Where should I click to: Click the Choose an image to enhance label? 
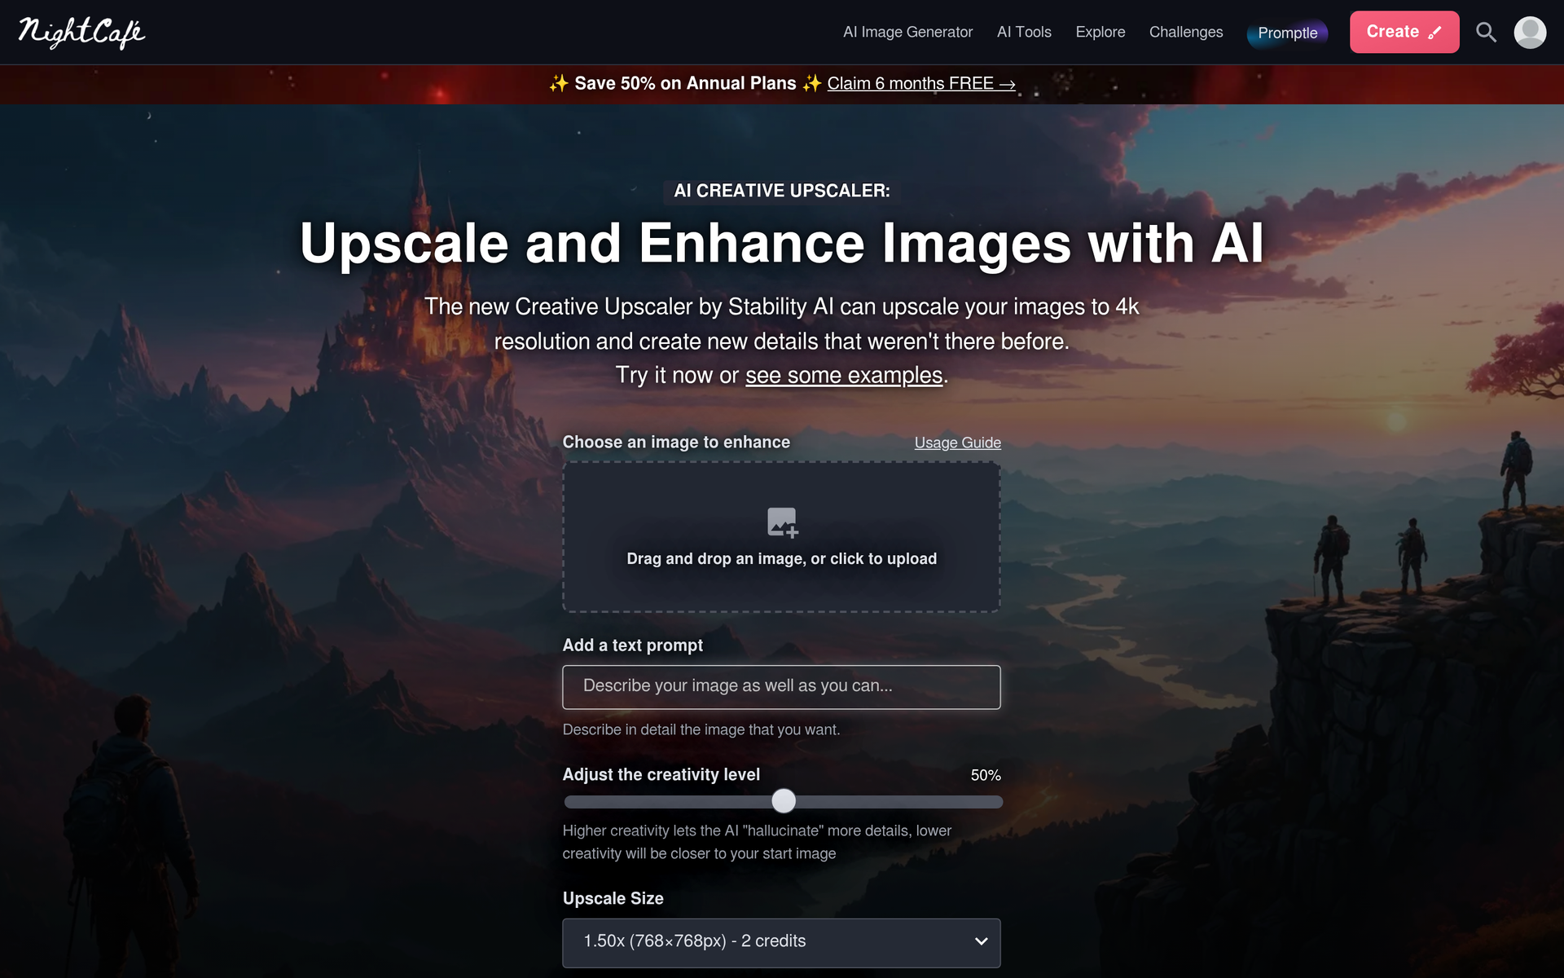click(x=676, y=442)
